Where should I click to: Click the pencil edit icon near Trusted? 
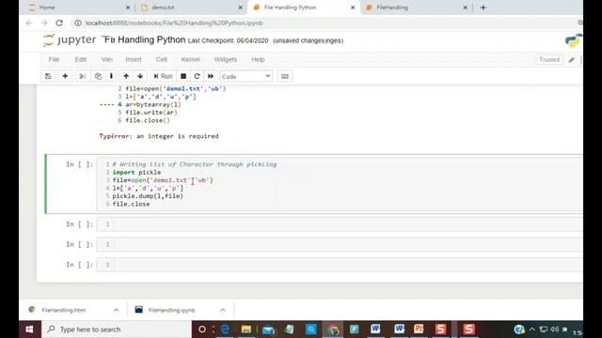[572, 59]
